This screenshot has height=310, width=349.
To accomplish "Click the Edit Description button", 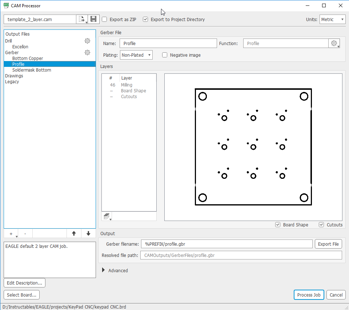I will pos(24,283).
